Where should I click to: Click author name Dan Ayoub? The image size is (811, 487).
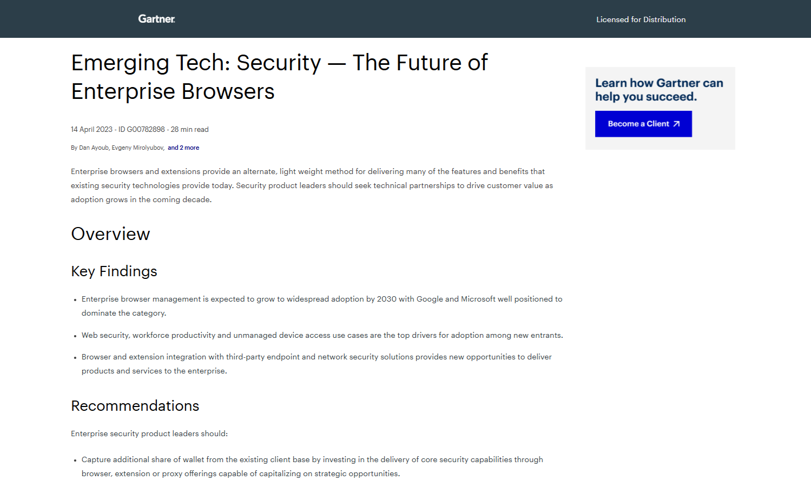click(94, 148)
